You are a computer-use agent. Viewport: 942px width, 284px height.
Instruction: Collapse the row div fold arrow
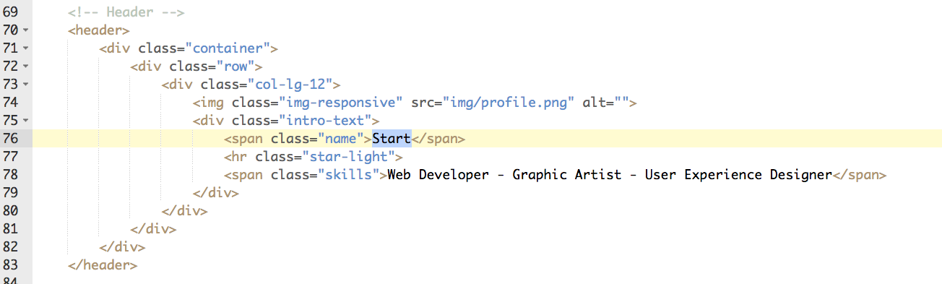pyautogui.click(x=25, y=67)
